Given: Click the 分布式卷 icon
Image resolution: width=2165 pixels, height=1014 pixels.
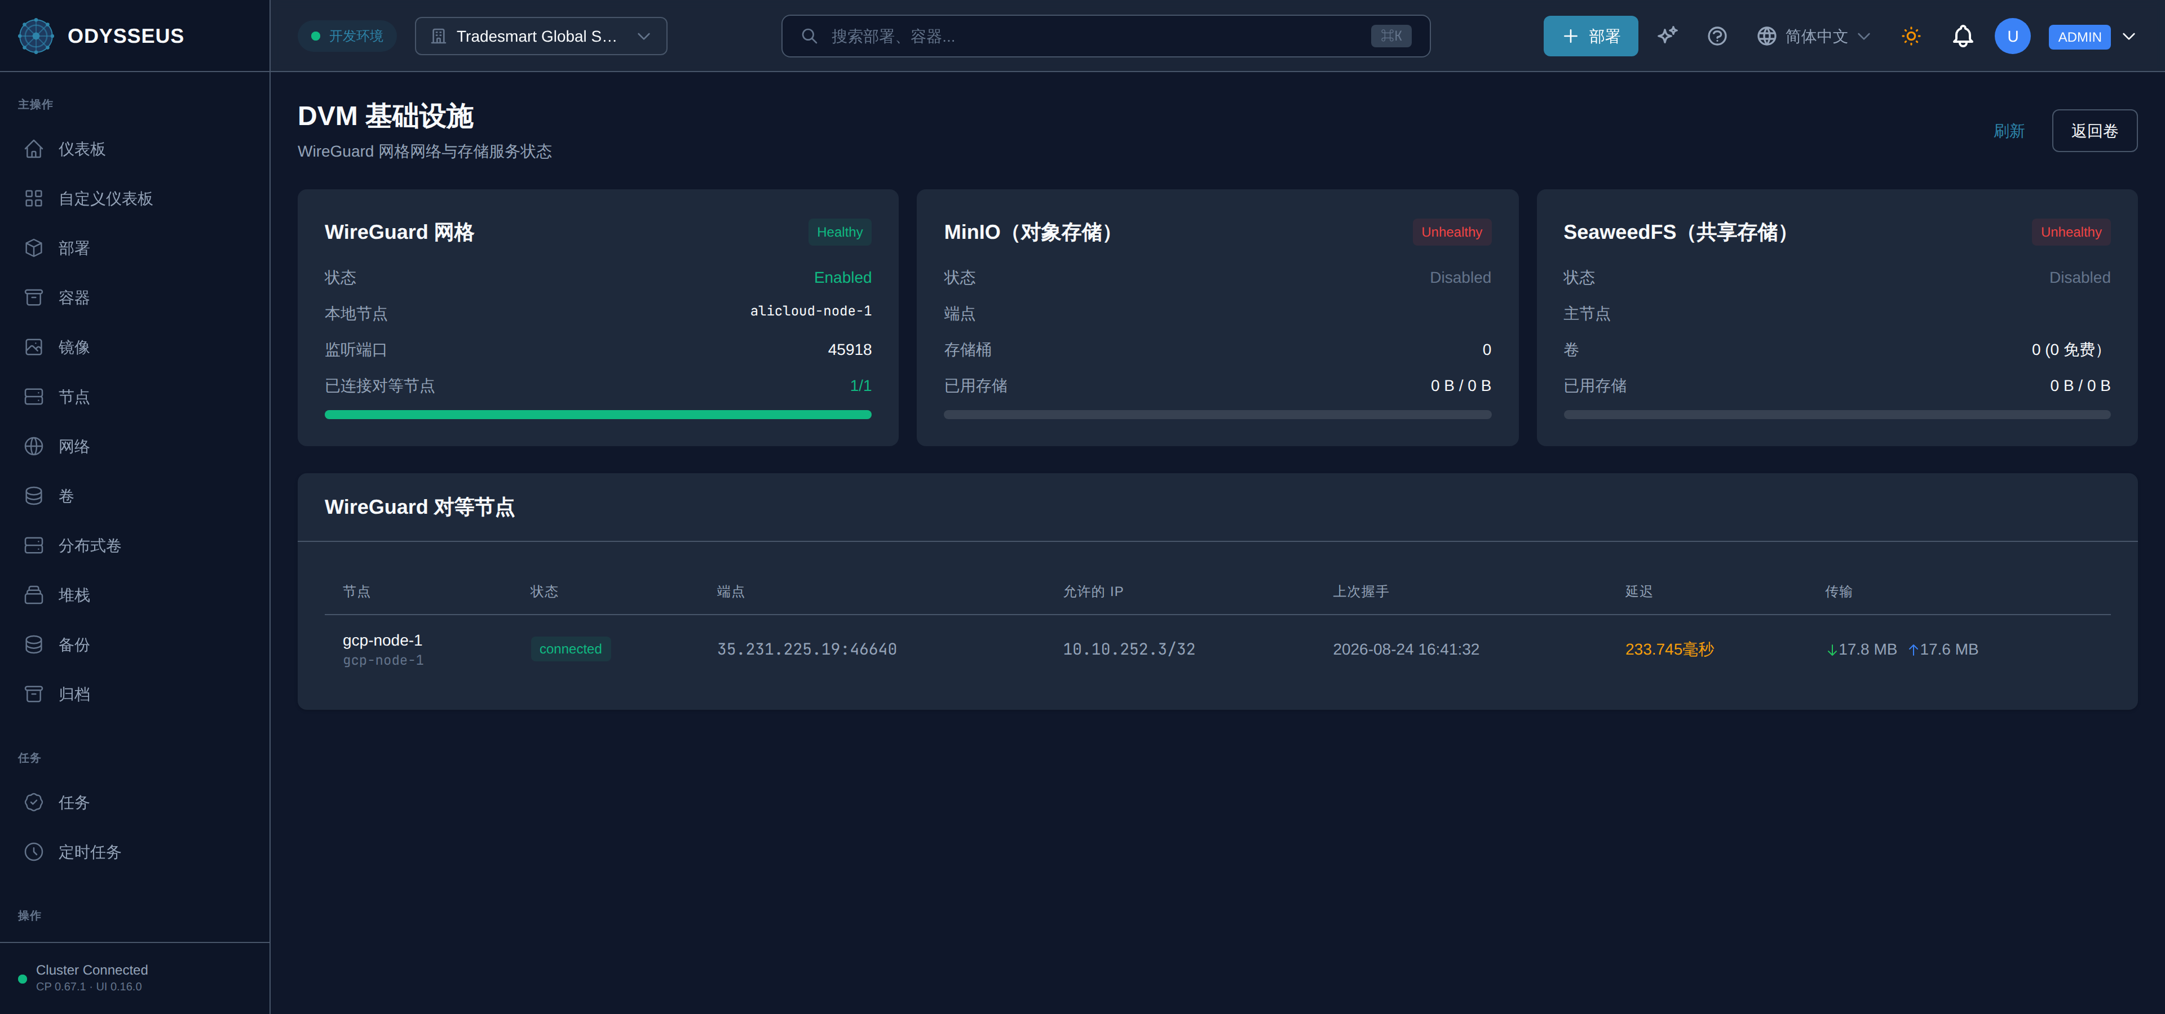Looking at the screenshot, I should [34, 545].
